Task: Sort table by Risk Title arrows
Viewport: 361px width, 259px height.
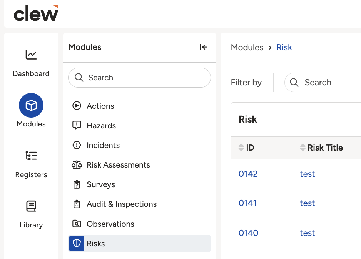Action: [x=303, y=148]
